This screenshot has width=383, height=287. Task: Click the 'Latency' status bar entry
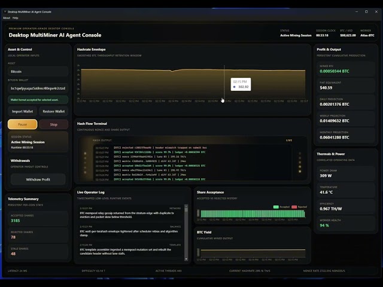(x=17, y=271)
